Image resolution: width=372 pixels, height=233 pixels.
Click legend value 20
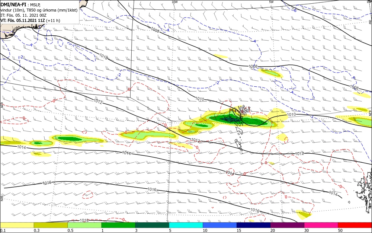[x=273, y=230]
